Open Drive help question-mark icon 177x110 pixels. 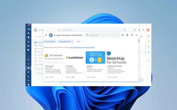[x=135, y=30]
